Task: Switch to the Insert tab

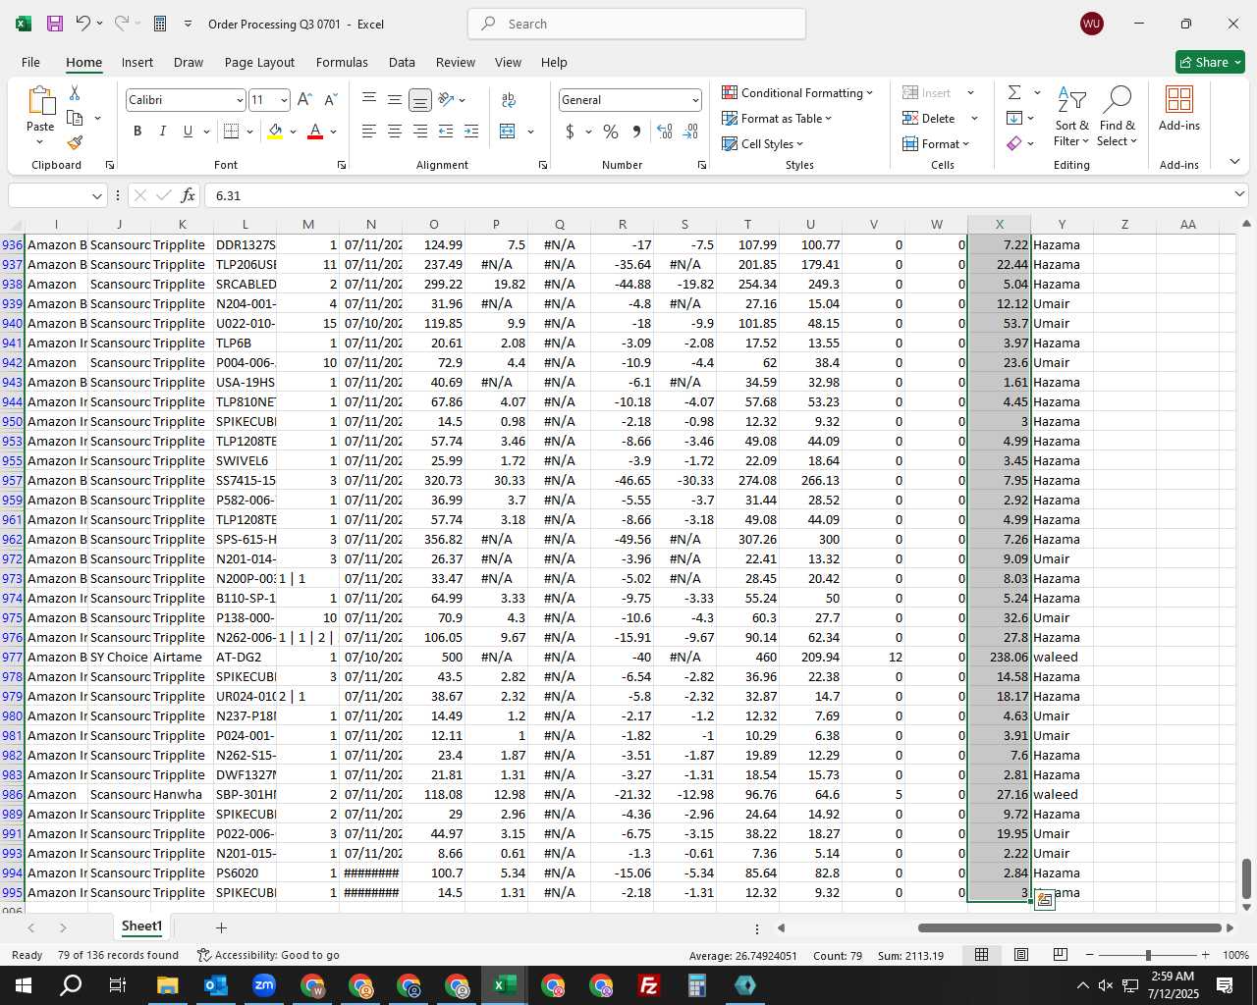Action: click(137, 62)
